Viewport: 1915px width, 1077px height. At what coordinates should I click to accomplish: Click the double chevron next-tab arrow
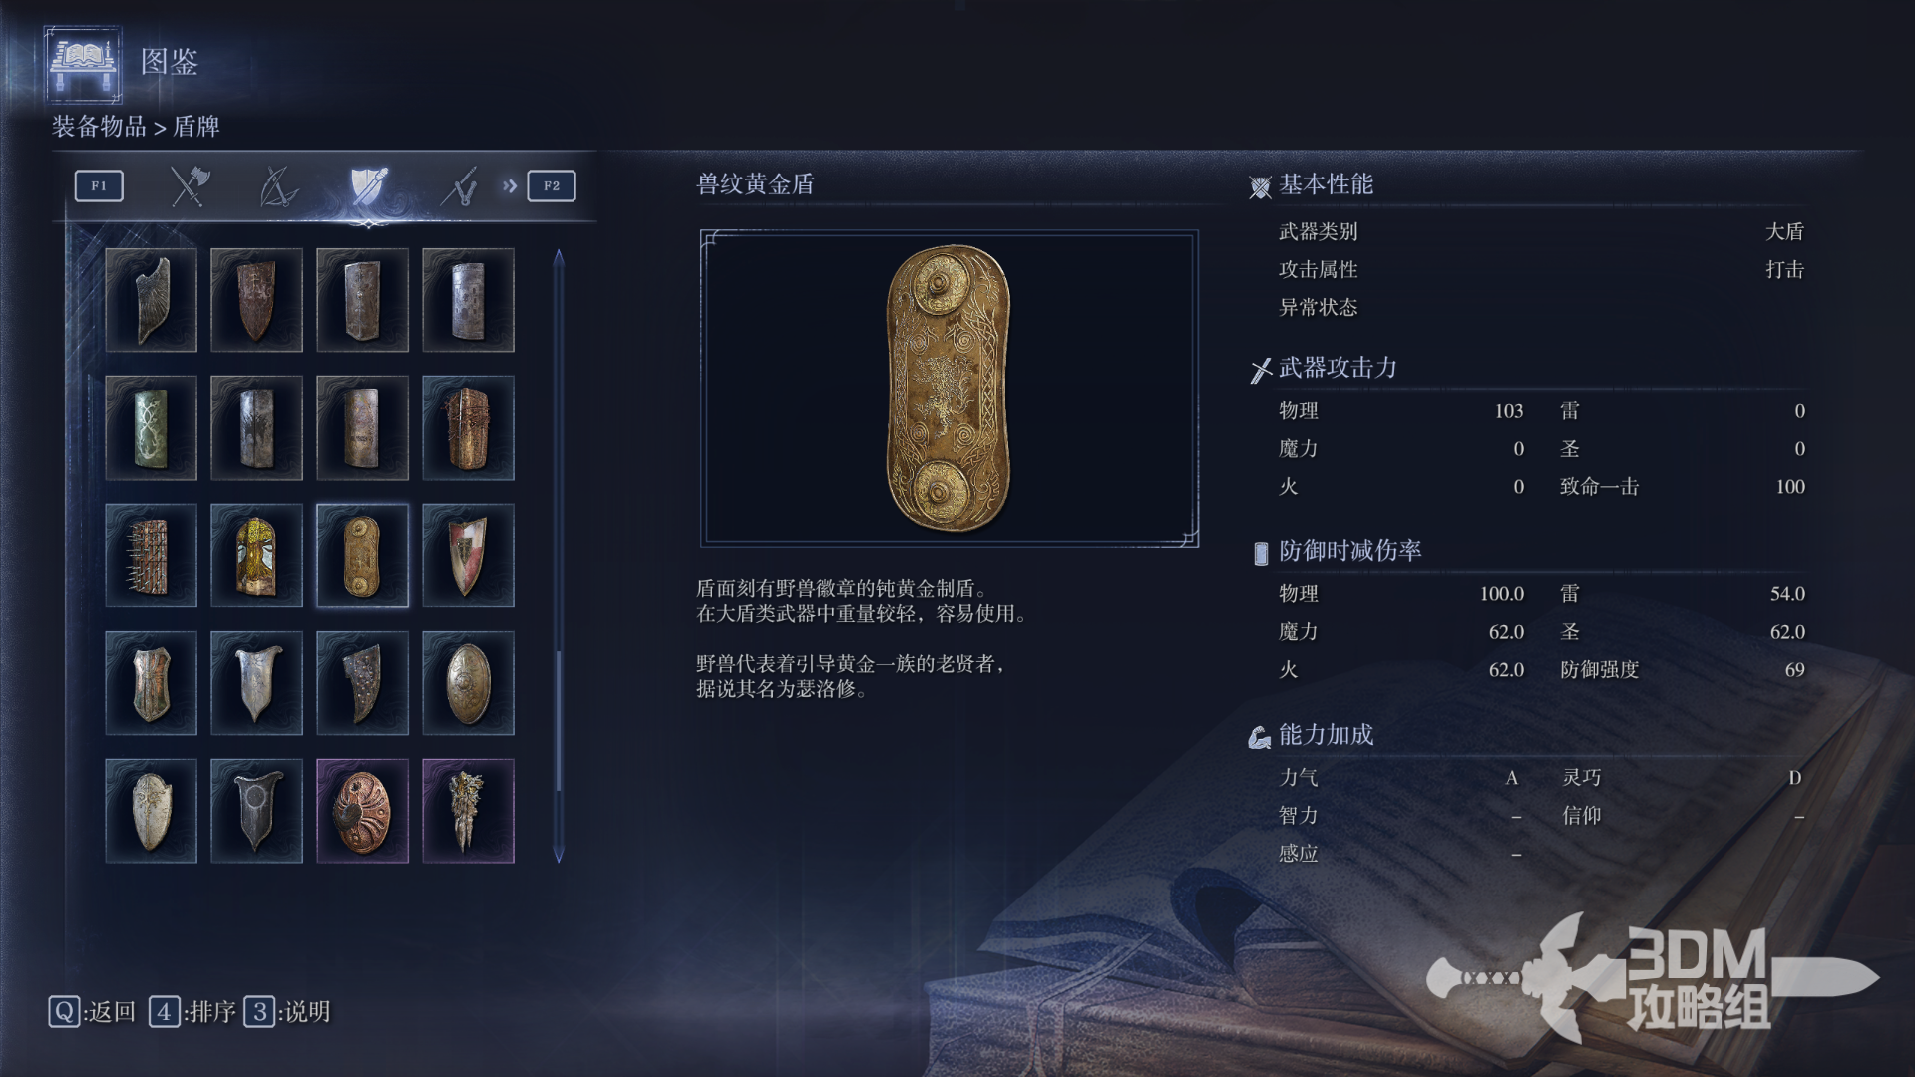coord(510,186)
